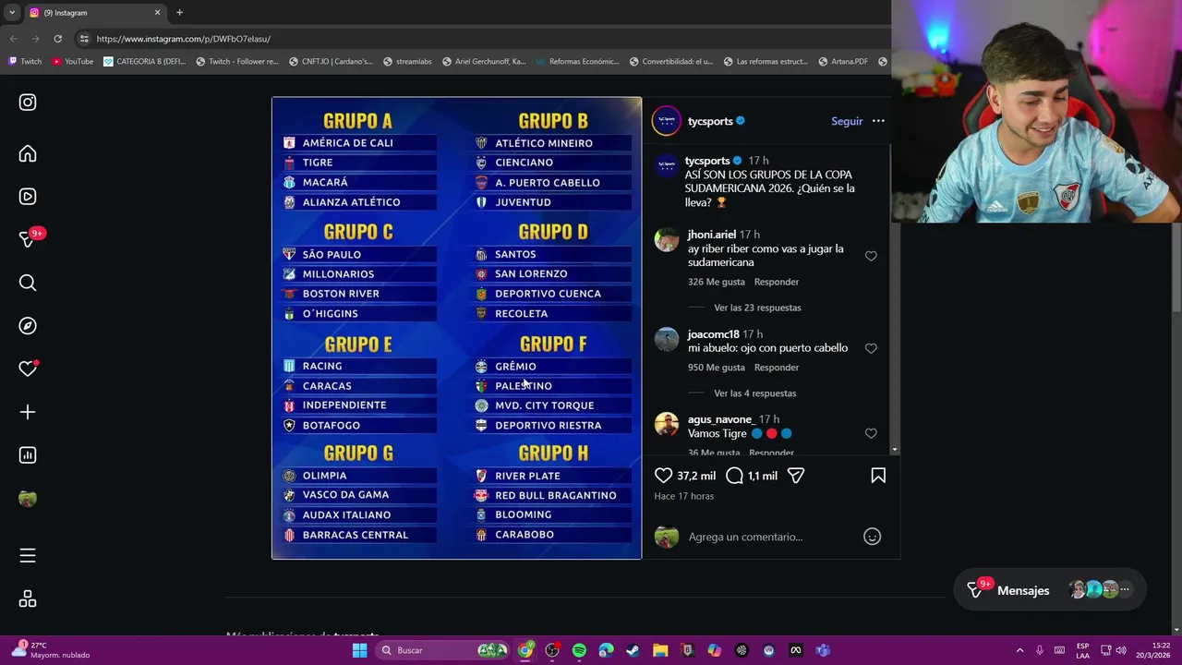Open Notifications heart in sidebar
The image size is (1182, 665).
[x=28, y=369]
